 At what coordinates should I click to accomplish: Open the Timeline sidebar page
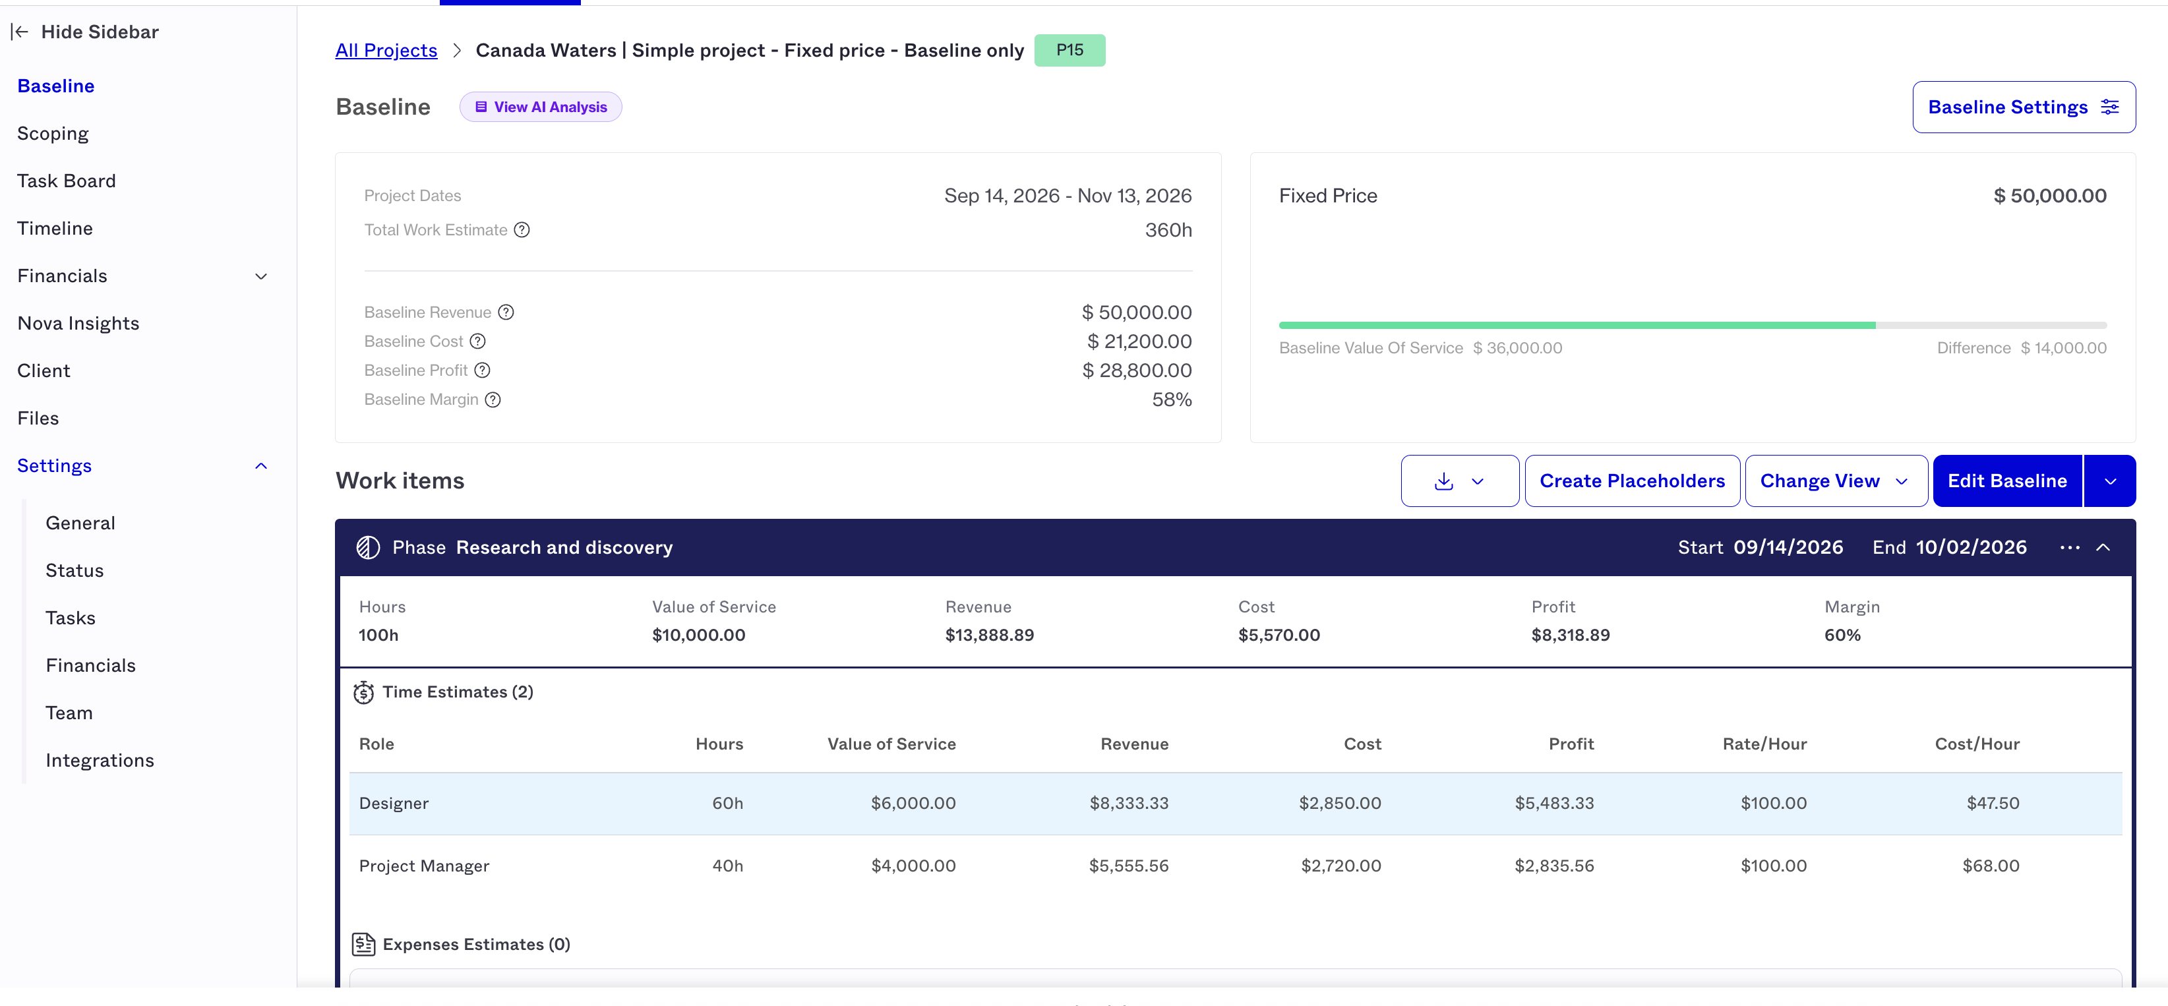click(x=55, y=228)
